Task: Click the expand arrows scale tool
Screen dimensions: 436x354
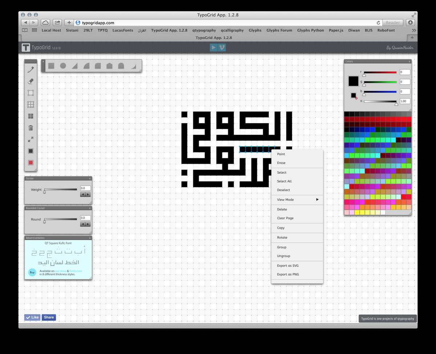Action: click(31, 139)
